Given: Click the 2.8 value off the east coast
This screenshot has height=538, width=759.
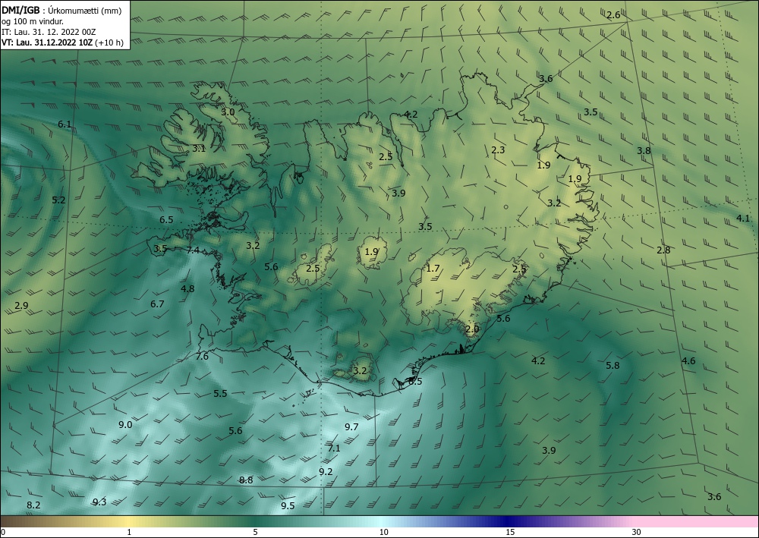Looking at the screenshot, I should (663, 250).
